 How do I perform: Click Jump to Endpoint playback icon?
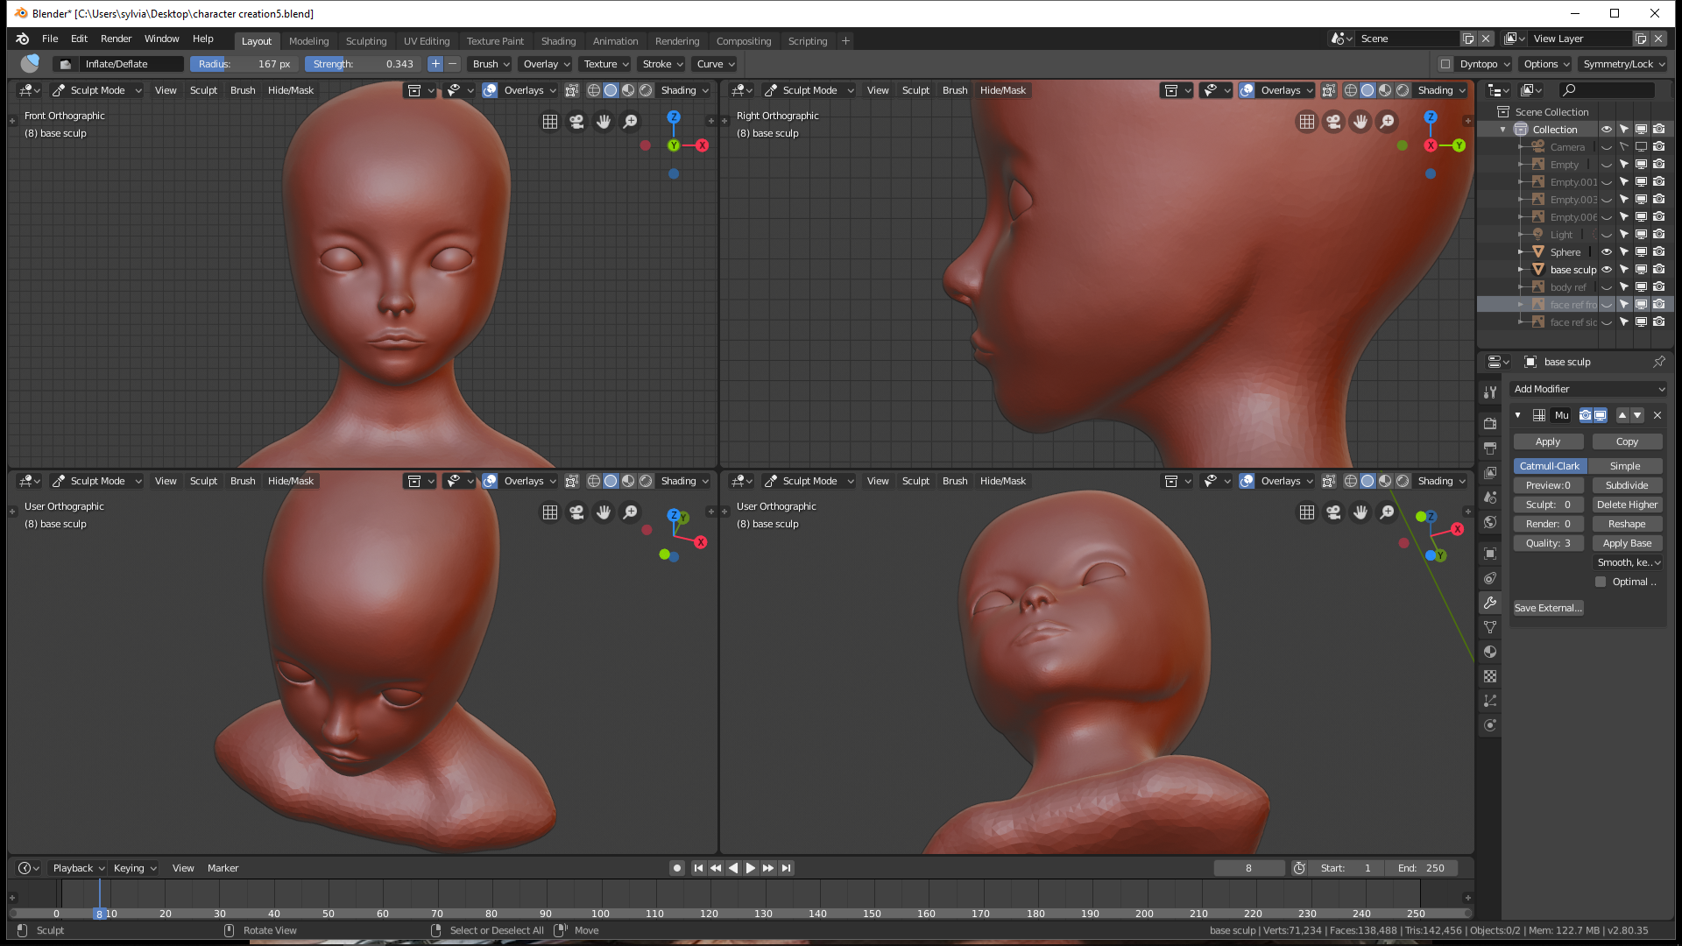tap(787, 868)
